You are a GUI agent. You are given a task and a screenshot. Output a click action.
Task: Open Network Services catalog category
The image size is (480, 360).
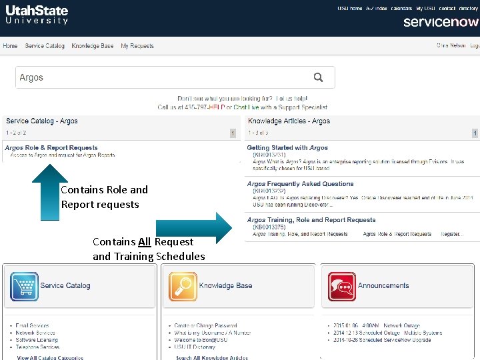pos(35,333)
